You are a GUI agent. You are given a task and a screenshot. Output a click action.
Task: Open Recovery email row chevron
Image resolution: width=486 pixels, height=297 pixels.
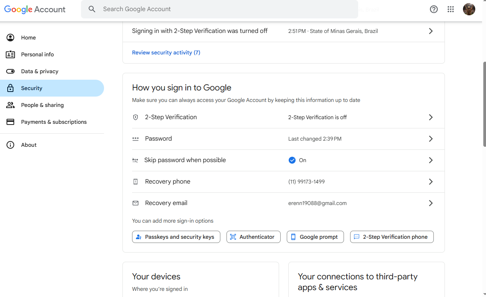(431, 203)
